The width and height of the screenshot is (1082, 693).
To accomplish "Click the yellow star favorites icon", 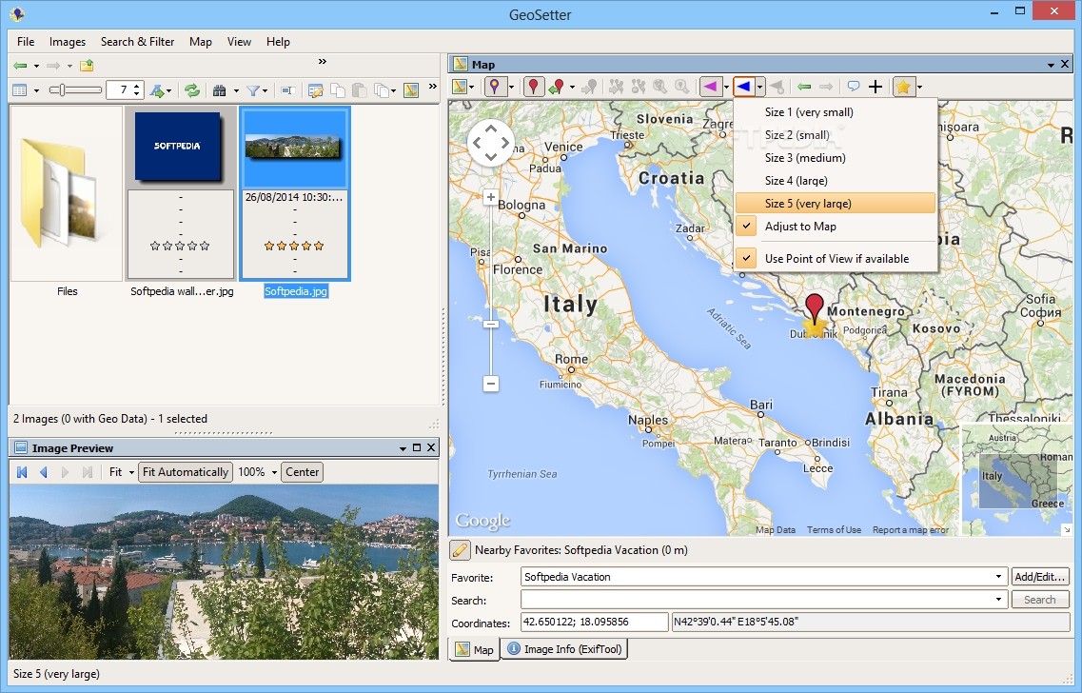I will tap(903, 87).
